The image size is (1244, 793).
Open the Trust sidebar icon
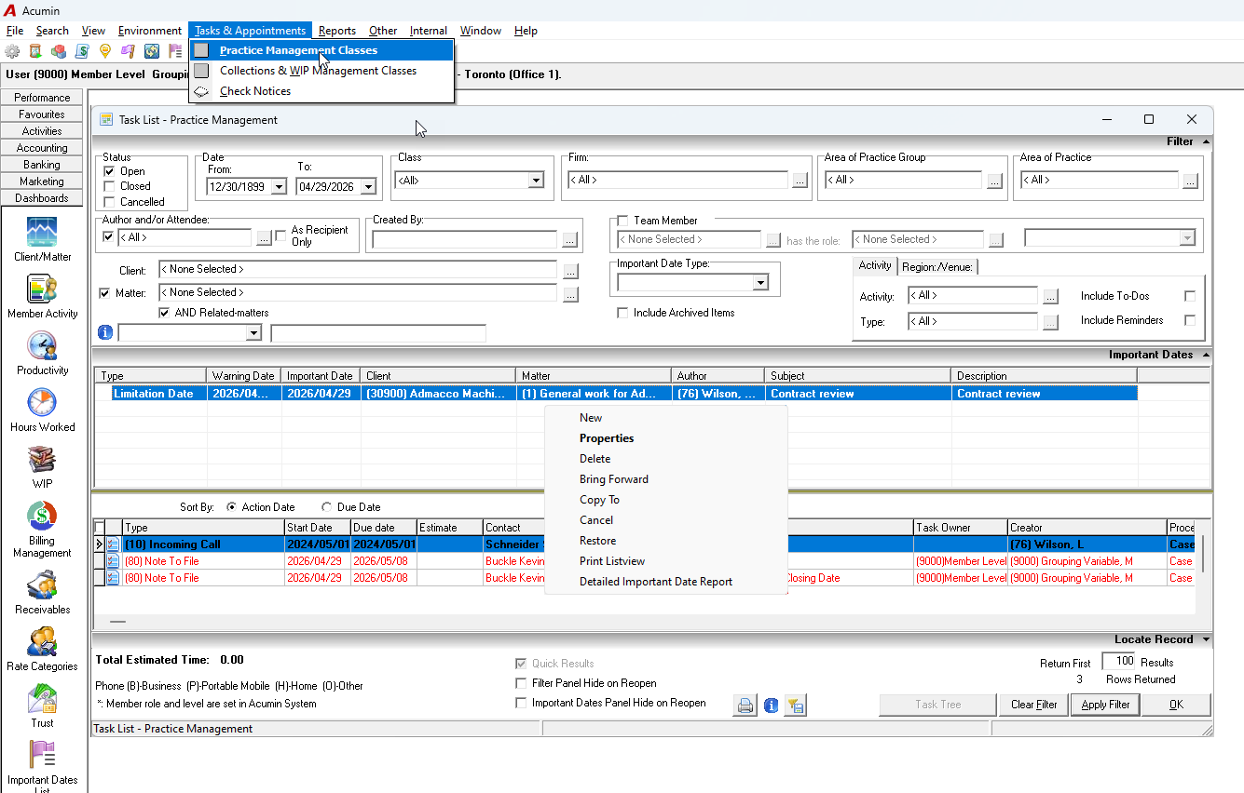click(x=43, y=706)
